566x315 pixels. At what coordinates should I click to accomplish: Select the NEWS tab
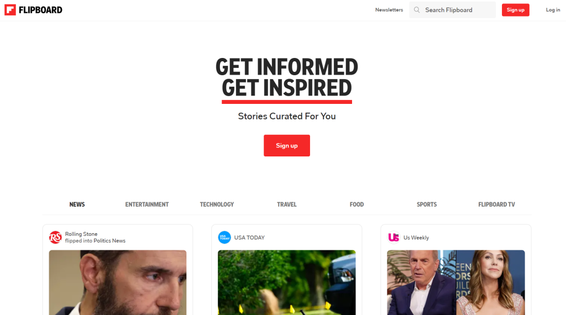77,204
